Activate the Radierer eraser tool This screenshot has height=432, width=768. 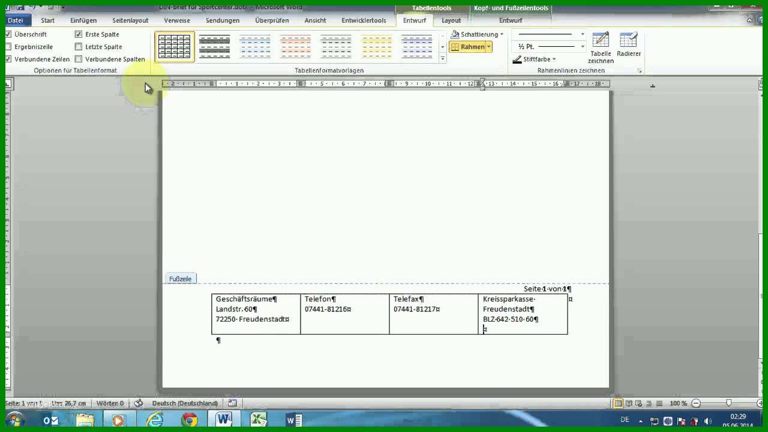pyautogui.click(x=629, y=45)
